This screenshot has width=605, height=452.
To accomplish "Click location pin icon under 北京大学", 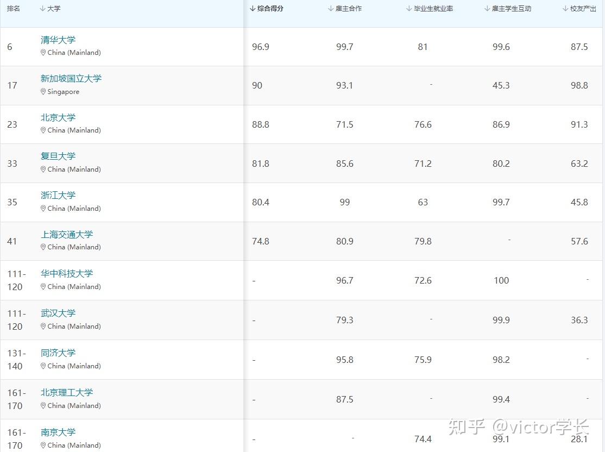I will click(x=43, y=130).
